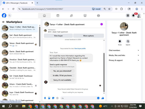Open a new browser tab

[x=37, y=3]
